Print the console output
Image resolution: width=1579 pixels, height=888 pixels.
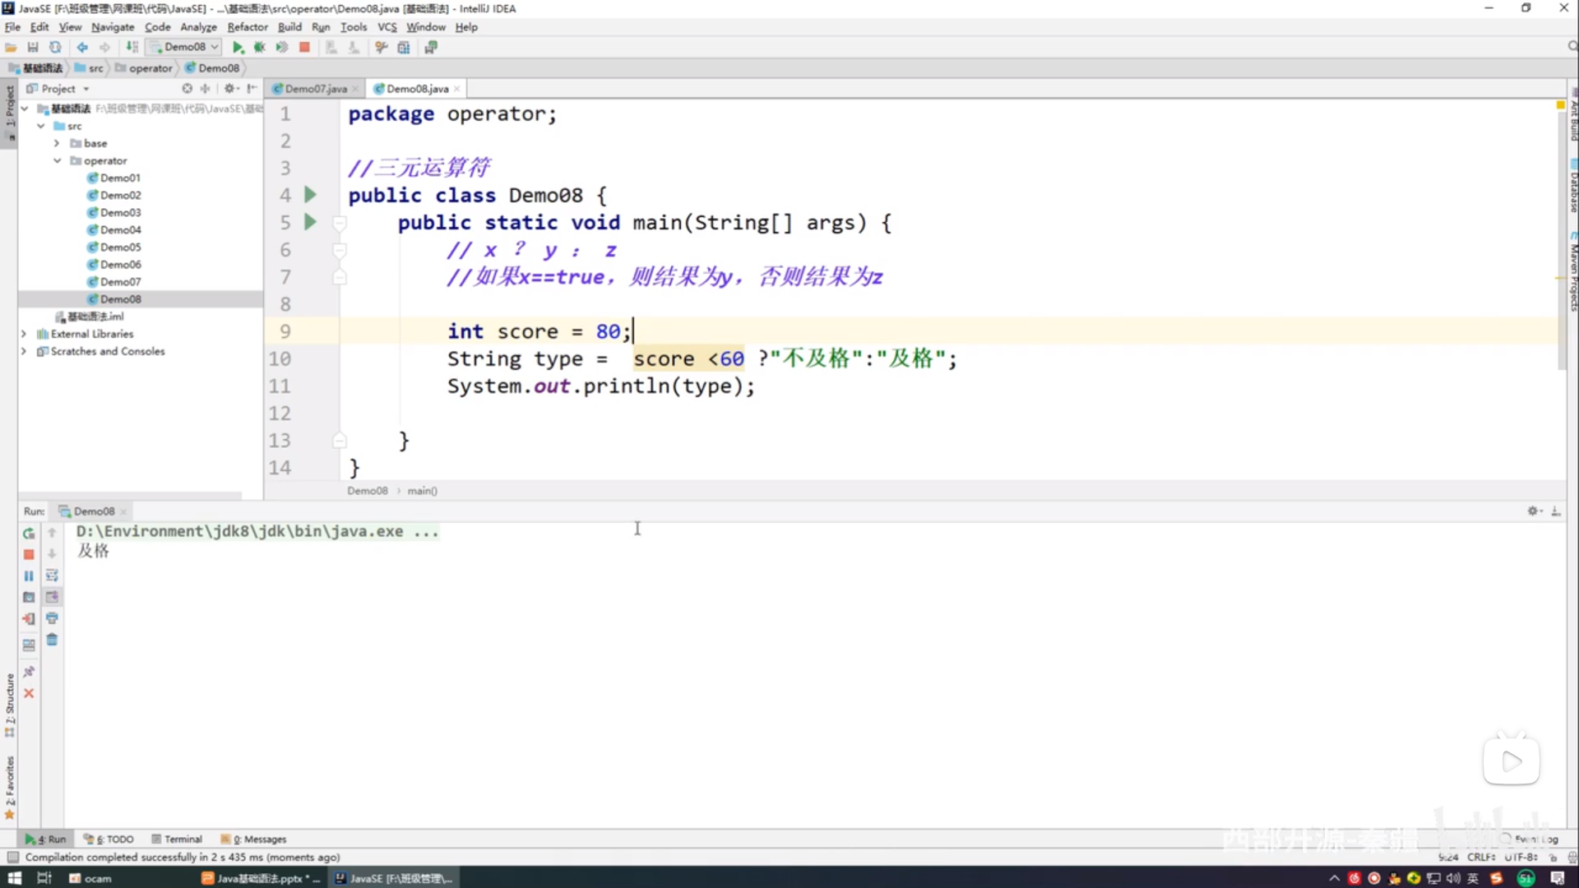52,618
